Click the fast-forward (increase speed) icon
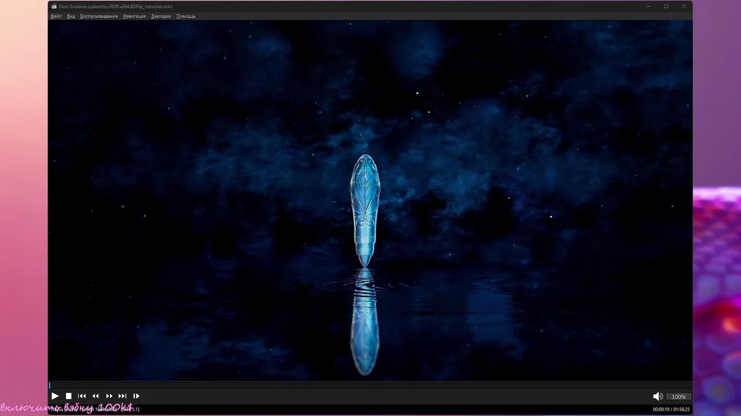The width and height of the screenshot is (741, 416). click(109, 396)
